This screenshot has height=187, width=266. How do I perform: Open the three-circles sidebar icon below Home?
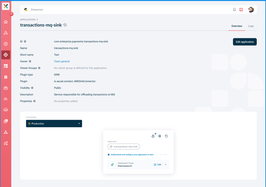[6, 33]
